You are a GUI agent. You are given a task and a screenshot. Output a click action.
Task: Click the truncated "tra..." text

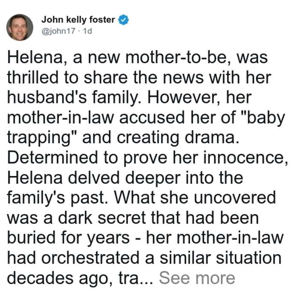[x=135, y=278]
